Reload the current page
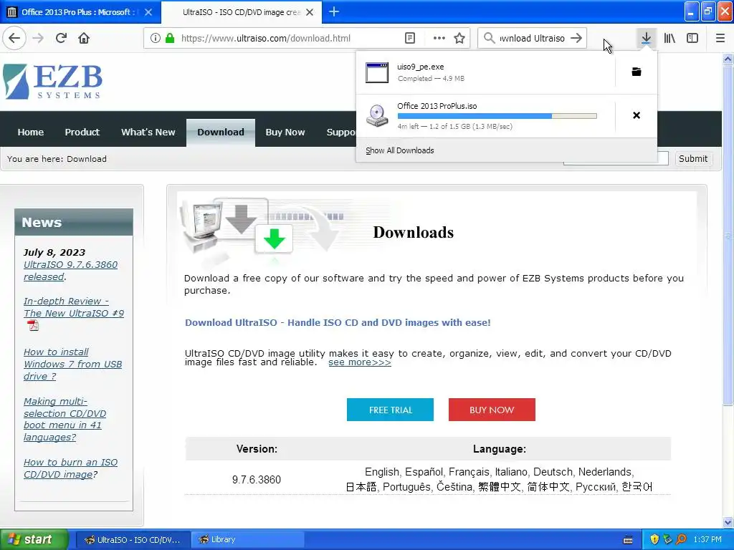Screen dimensions: 734x550 pos(61,39)
